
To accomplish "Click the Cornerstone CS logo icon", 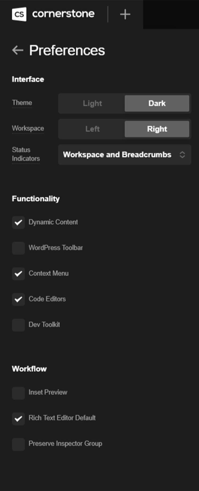I will (x=19, y=14).
